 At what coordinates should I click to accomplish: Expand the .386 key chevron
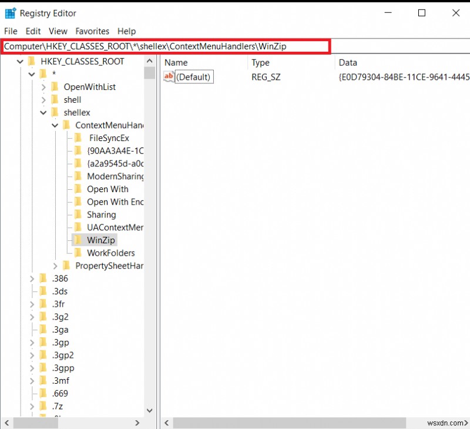[32, 279]
